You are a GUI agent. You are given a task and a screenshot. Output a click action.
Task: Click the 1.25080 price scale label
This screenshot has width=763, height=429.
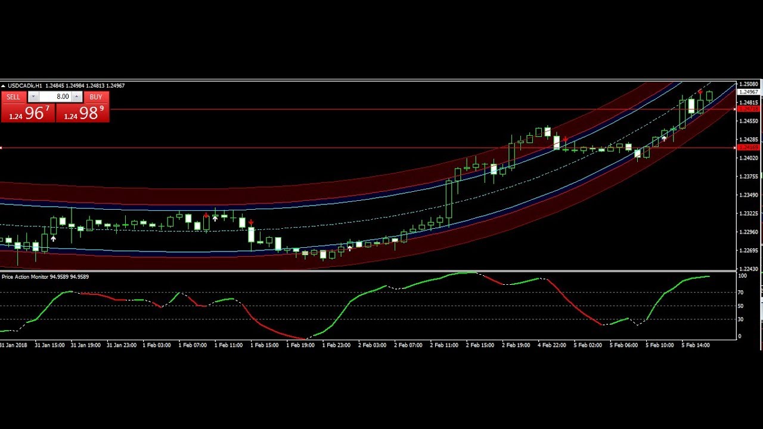(749, 84)
